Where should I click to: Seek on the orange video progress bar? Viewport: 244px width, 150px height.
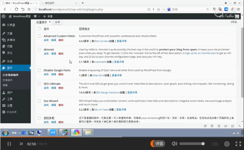coord(34,137)
